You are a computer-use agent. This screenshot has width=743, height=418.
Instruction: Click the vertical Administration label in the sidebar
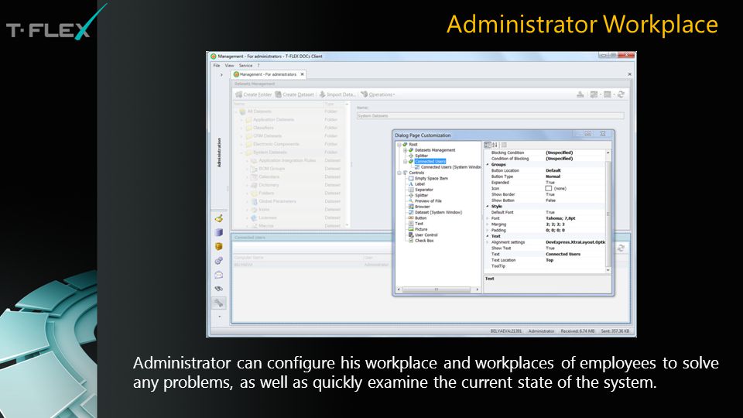pos(219,152)
